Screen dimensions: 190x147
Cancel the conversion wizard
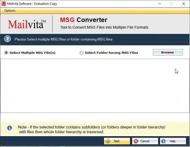pyautogui.click(x=145, y=141)
